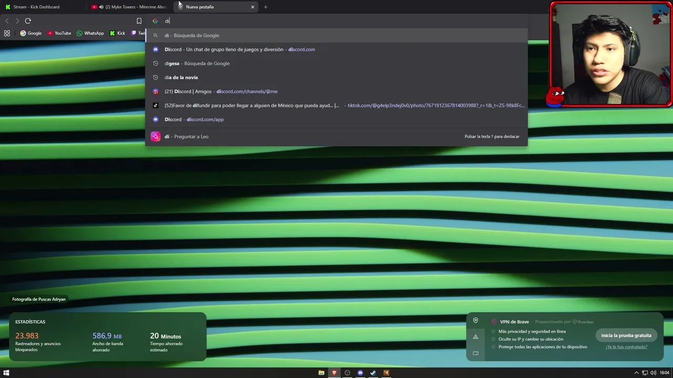Open the apps grid in bookmarks bar

(x=7, y=33)
